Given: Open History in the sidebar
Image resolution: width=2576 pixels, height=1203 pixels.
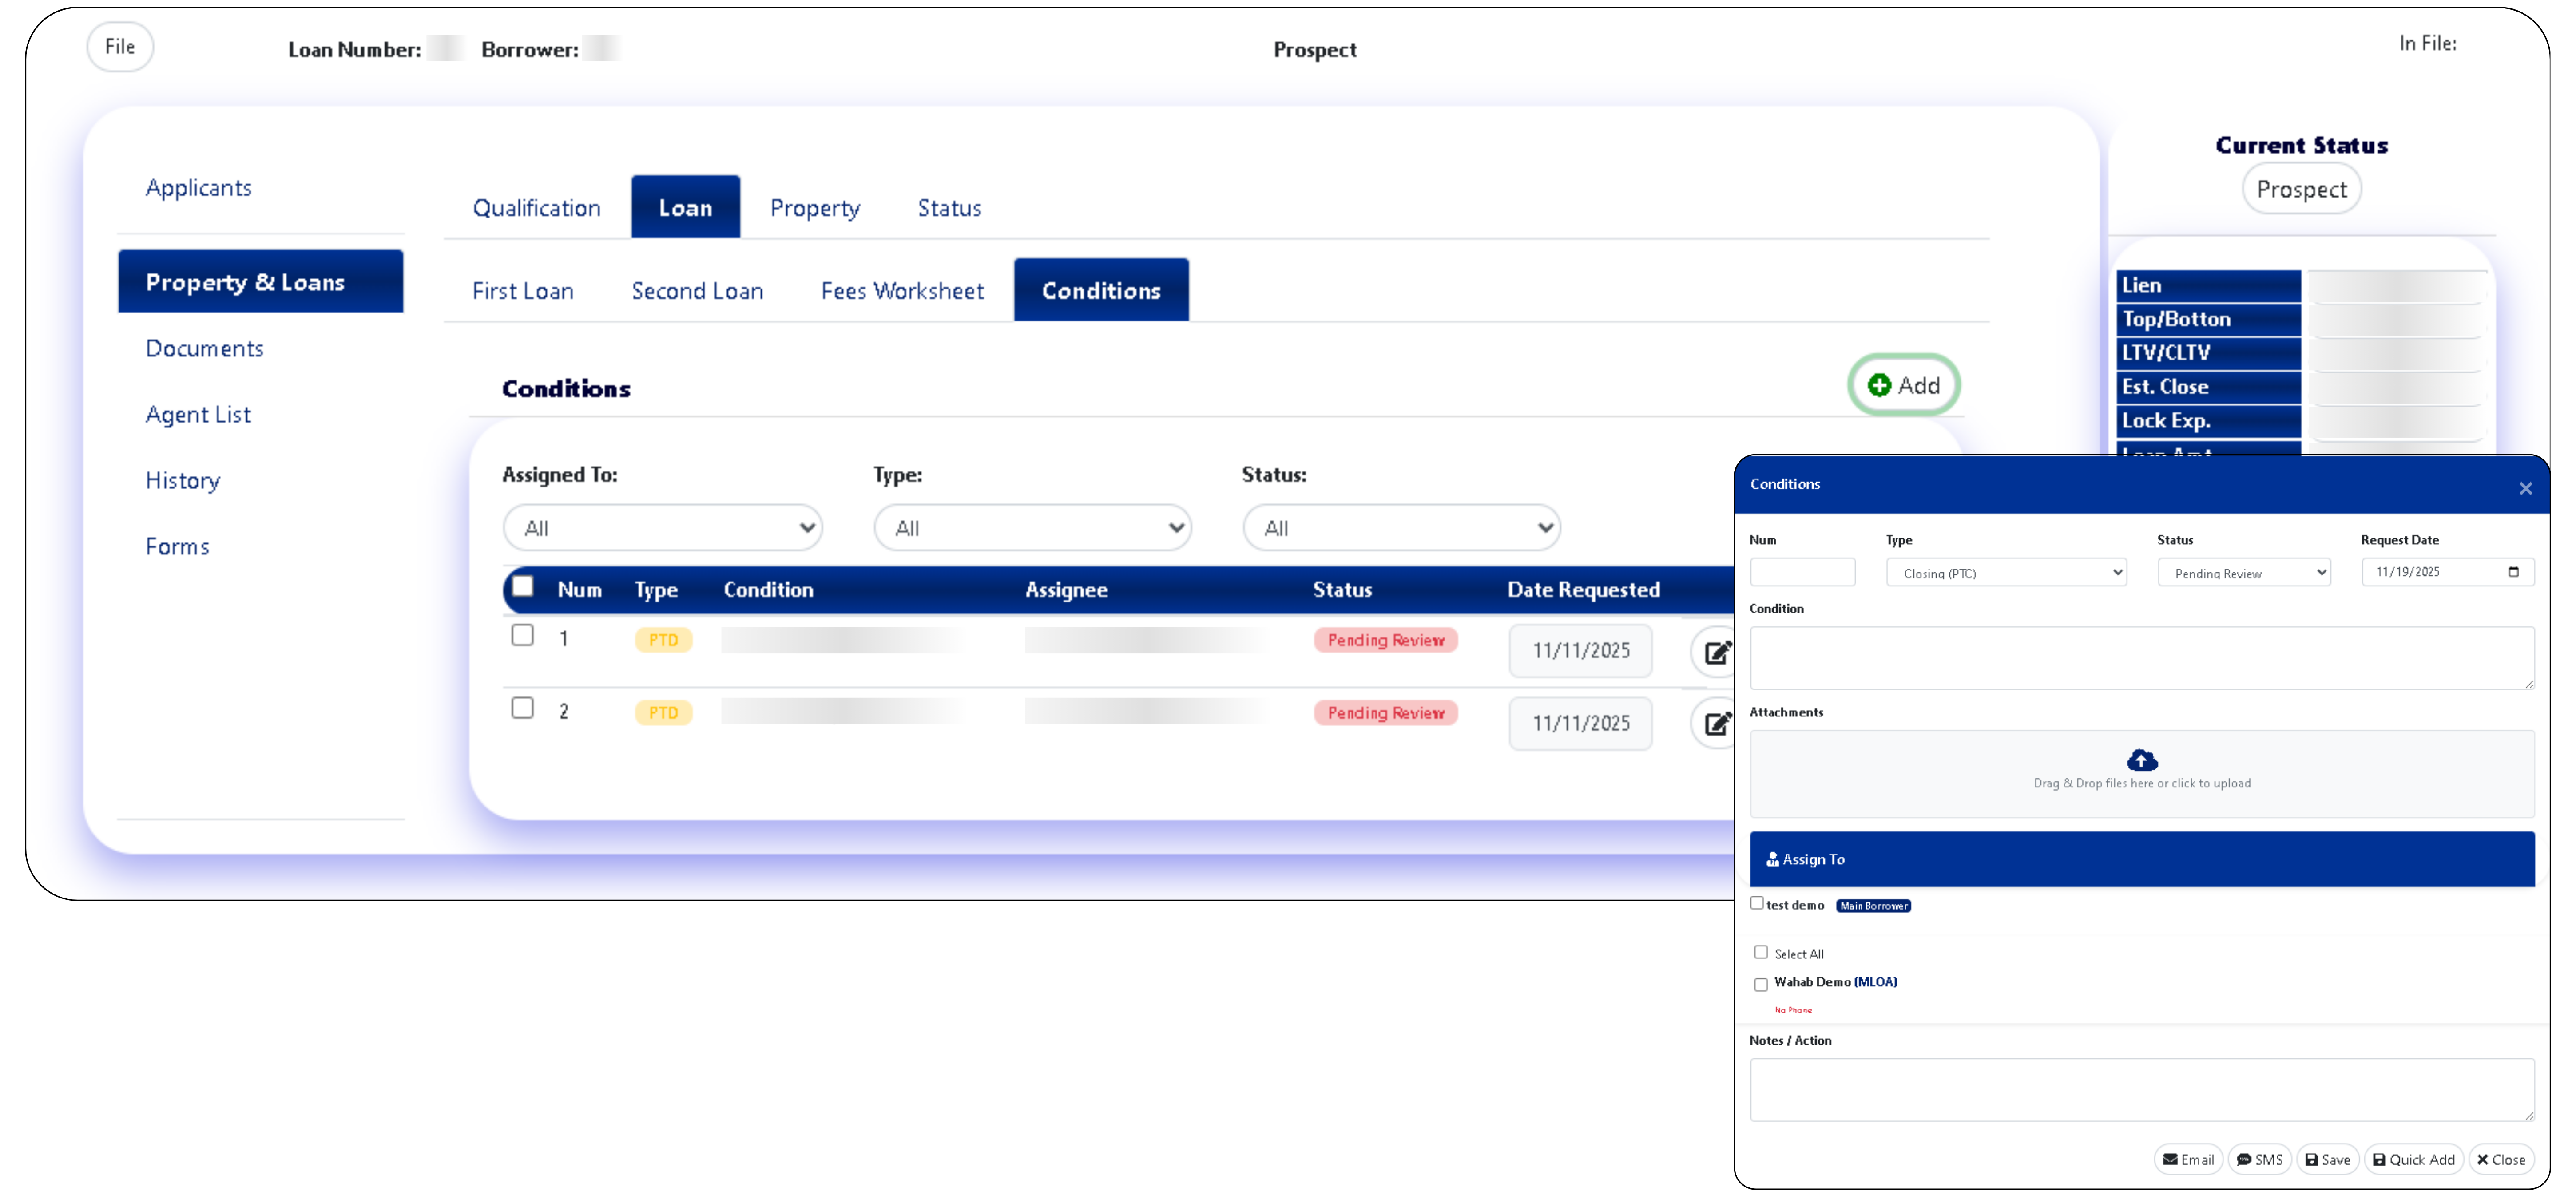Looking at the screenshot, I should click(x=183, y=481).
